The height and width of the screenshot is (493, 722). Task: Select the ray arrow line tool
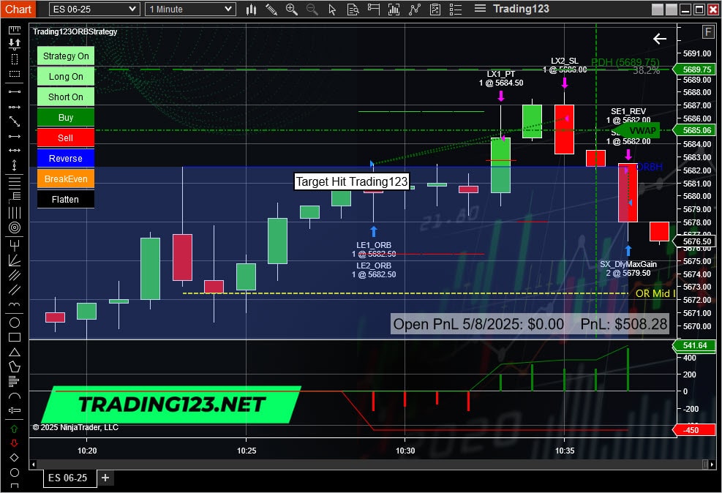coord(15,136)
